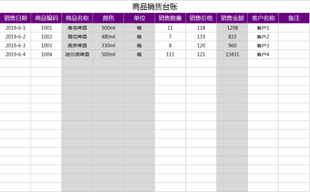
Task: Select the sales price cell 120
Action: pyautogui.click(x=201, y=46)
